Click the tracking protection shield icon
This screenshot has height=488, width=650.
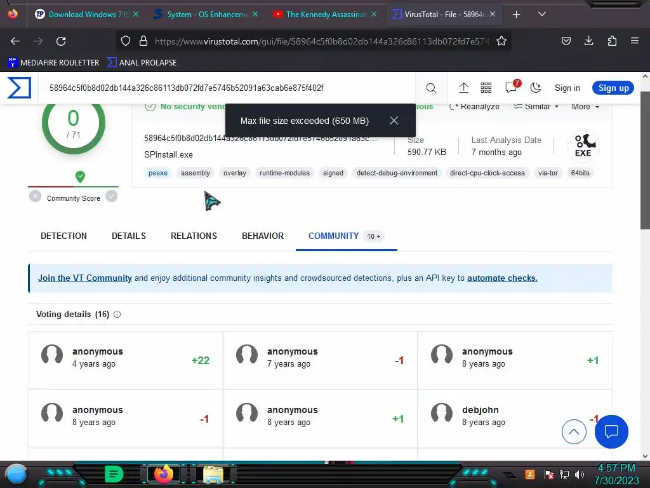tap(126, 41)
